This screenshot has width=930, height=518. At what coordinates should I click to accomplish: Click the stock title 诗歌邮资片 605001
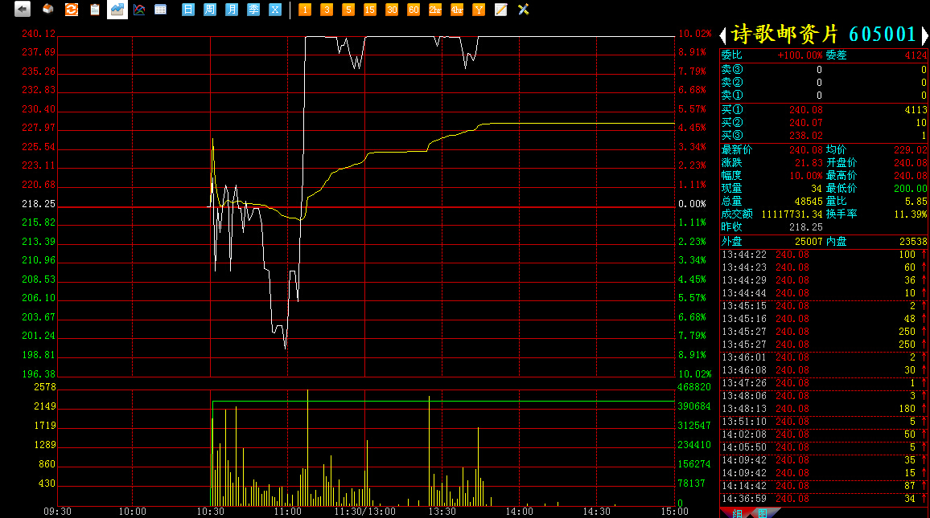[824, 35]
